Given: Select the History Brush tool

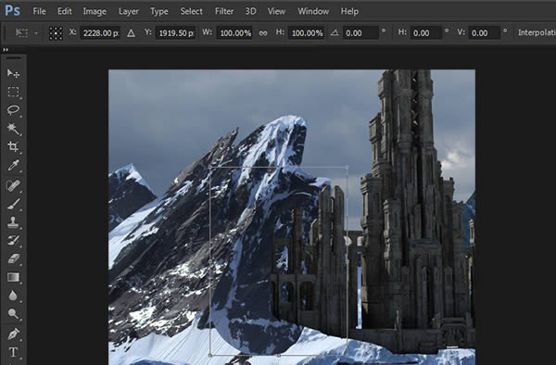Looking at the screenshot, I should pos(13,240).
